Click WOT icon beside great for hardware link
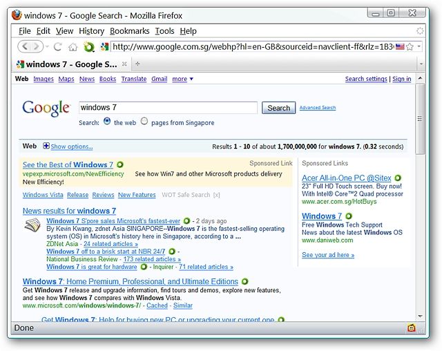The height and width of the screenshot is (351, 442). pos(144,267)
